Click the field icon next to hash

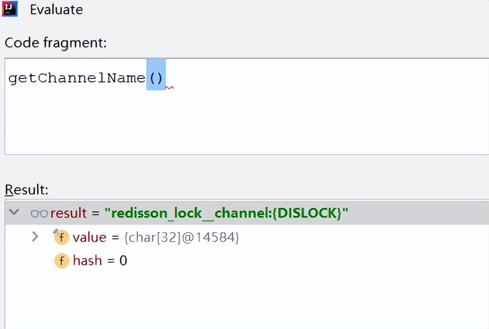click(x=61, y=260)
